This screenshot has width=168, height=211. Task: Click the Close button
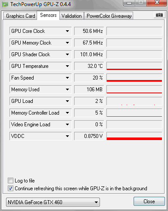pyautogui.click(x=149, y=201)
